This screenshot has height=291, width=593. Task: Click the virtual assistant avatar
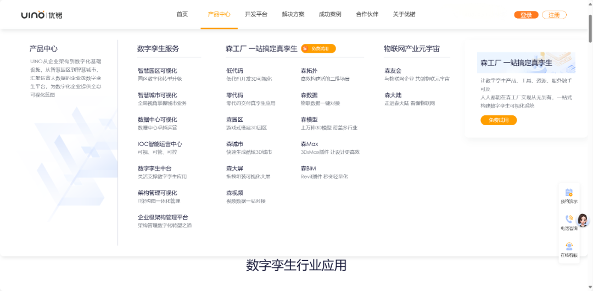[583, 220]
